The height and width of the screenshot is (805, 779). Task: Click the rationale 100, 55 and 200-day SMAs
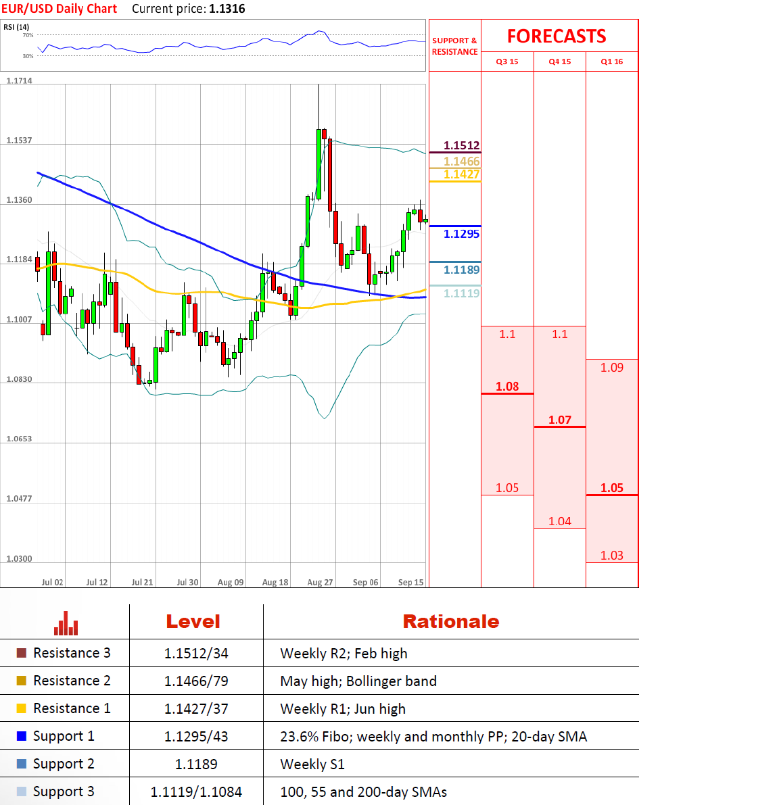[364, 792]
